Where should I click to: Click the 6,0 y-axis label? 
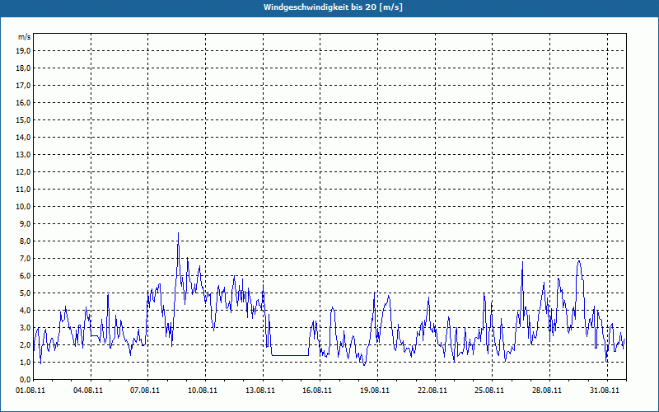[25, 276]
